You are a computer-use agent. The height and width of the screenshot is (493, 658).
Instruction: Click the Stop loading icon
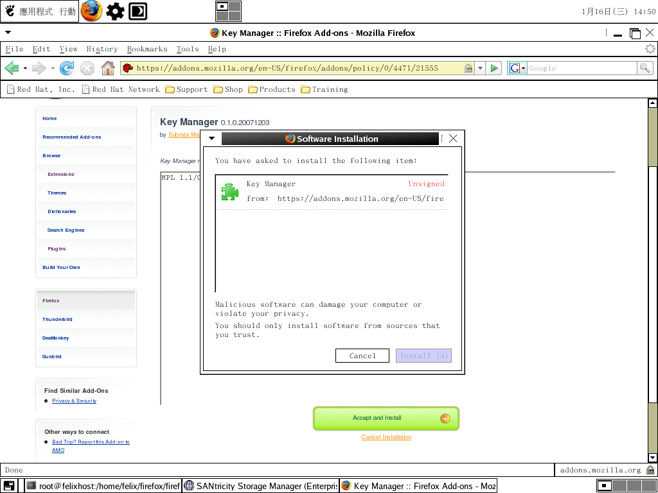point(87,68)
